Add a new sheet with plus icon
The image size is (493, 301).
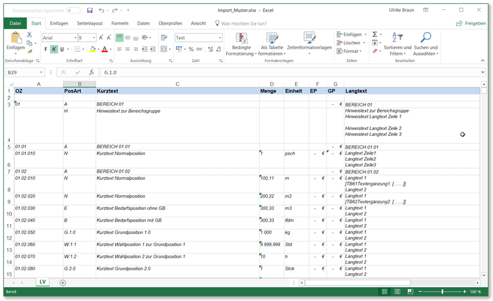coord(62,283)
